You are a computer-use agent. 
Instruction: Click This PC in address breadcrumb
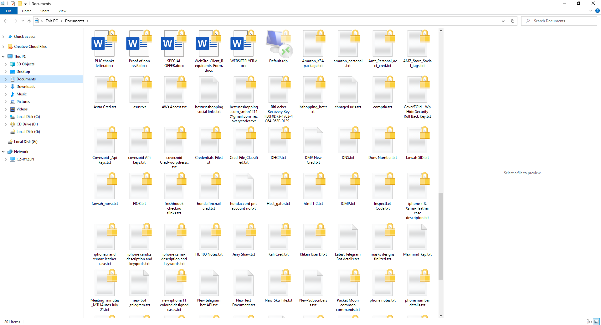click(52, 21)
